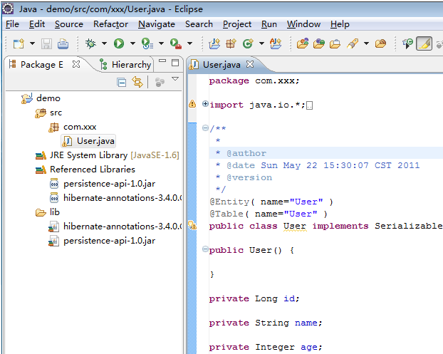Select User.java in the package tree
Viewport: 443px width, 354px height.
(95, 141)
